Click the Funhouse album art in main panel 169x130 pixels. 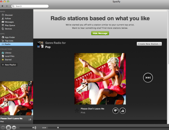click(100, 79)
